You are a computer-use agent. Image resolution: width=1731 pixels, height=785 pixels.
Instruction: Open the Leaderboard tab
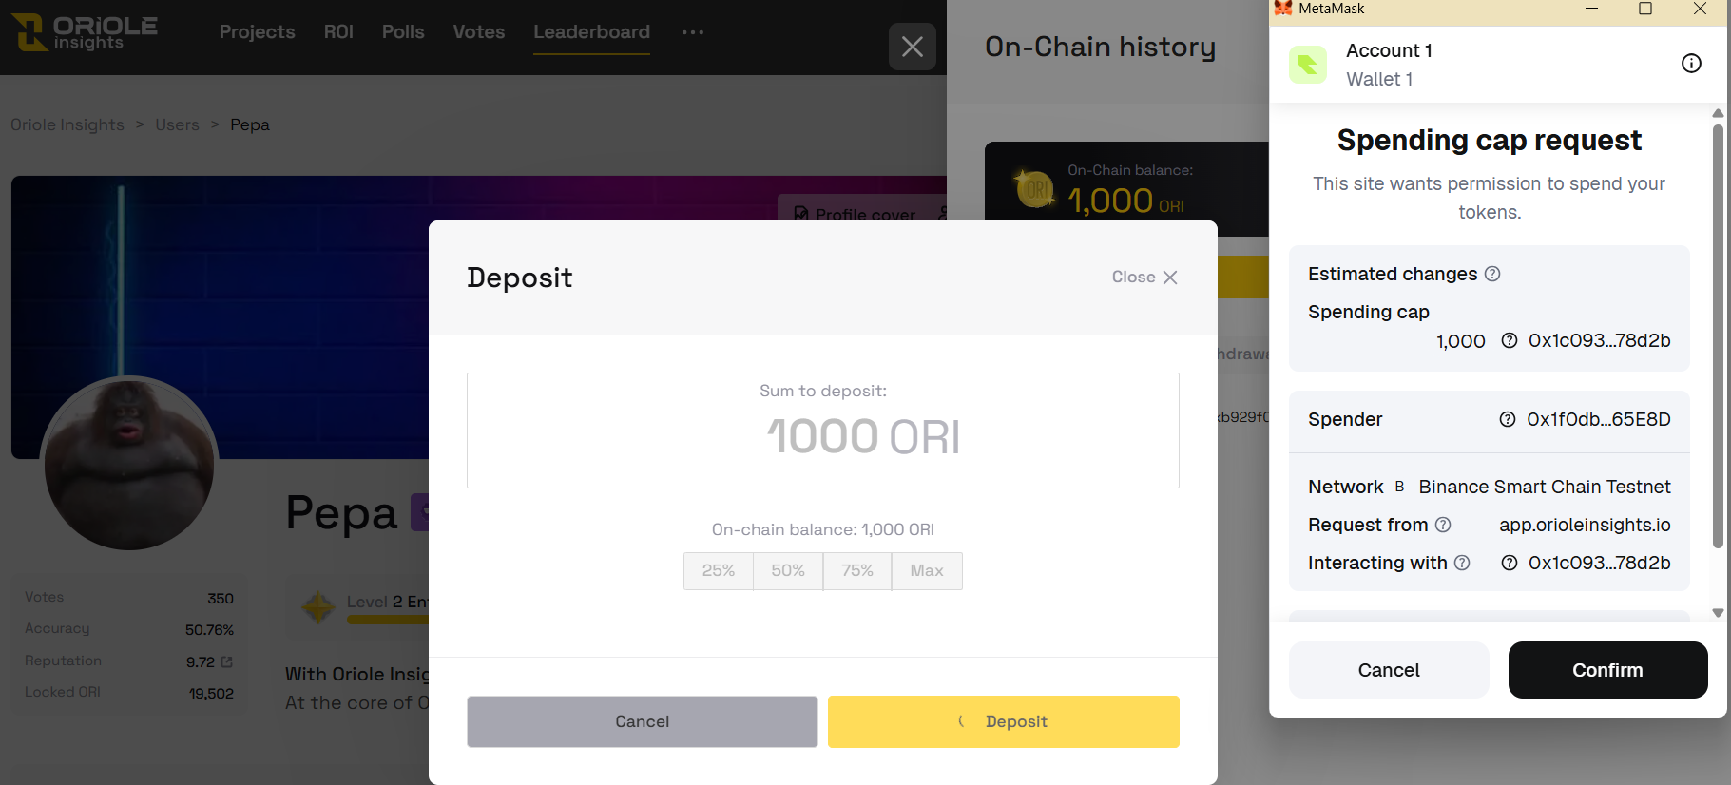click(x=591, y=32)
